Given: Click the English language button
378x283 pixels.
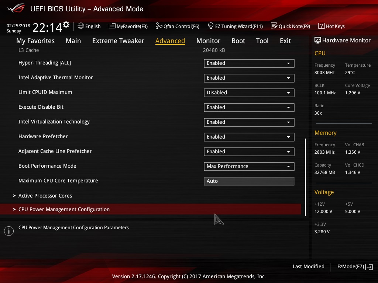Looking at the screenshot, I should (89, 26).
